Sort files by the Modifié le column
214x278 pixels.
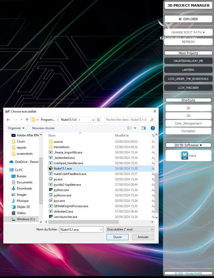(x=122, y=136)
